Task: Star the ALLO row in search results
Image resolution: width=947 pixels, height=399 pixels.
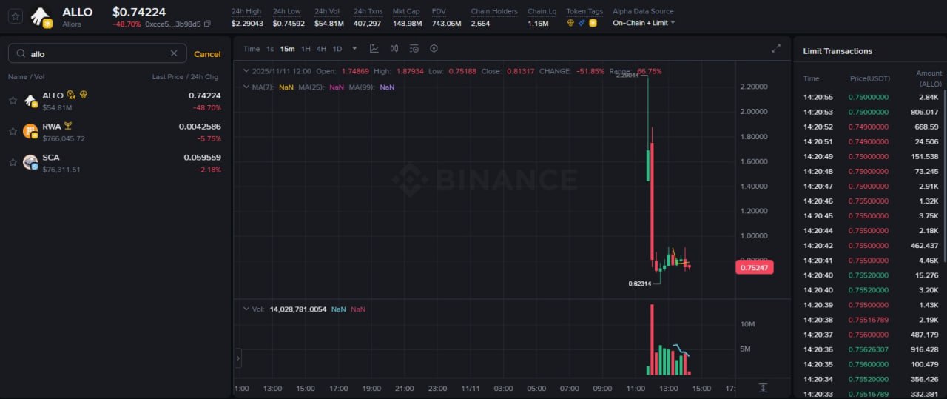Action: coord(13,100)
